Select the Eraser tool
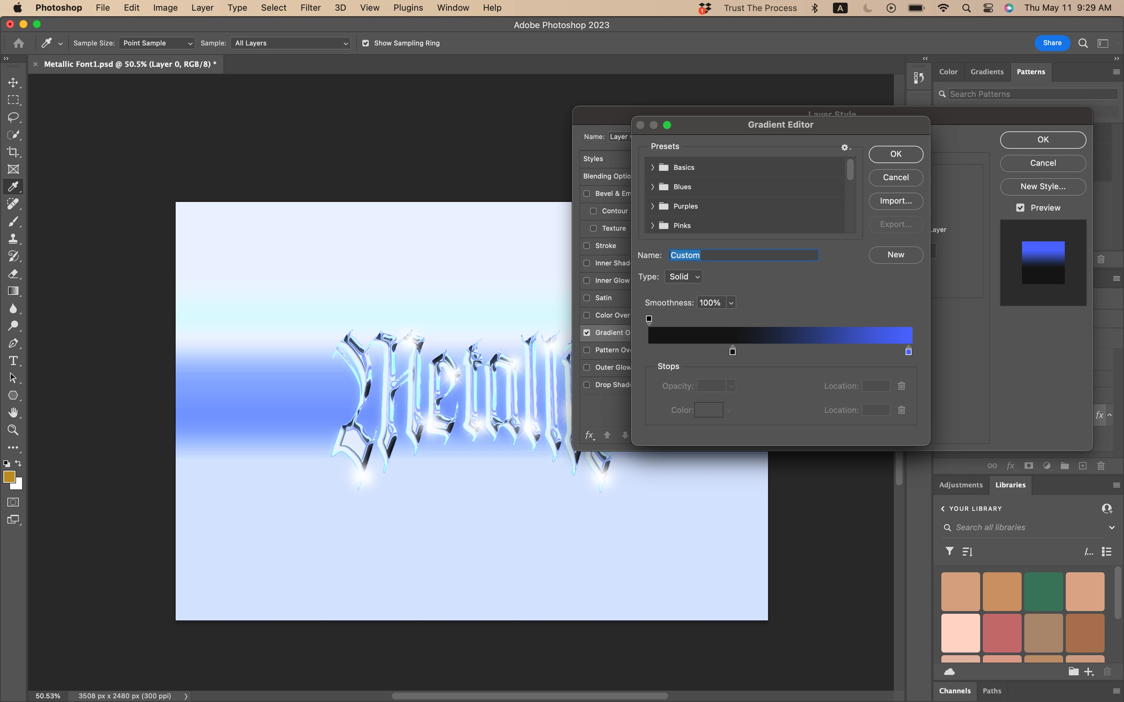Screen dimensions: 1124x702 13,274
